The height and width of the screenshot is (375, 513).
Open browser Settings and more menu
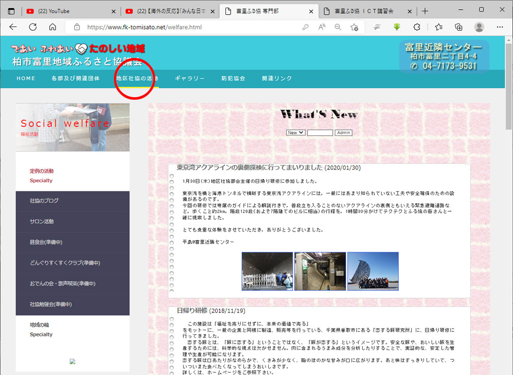500,27
